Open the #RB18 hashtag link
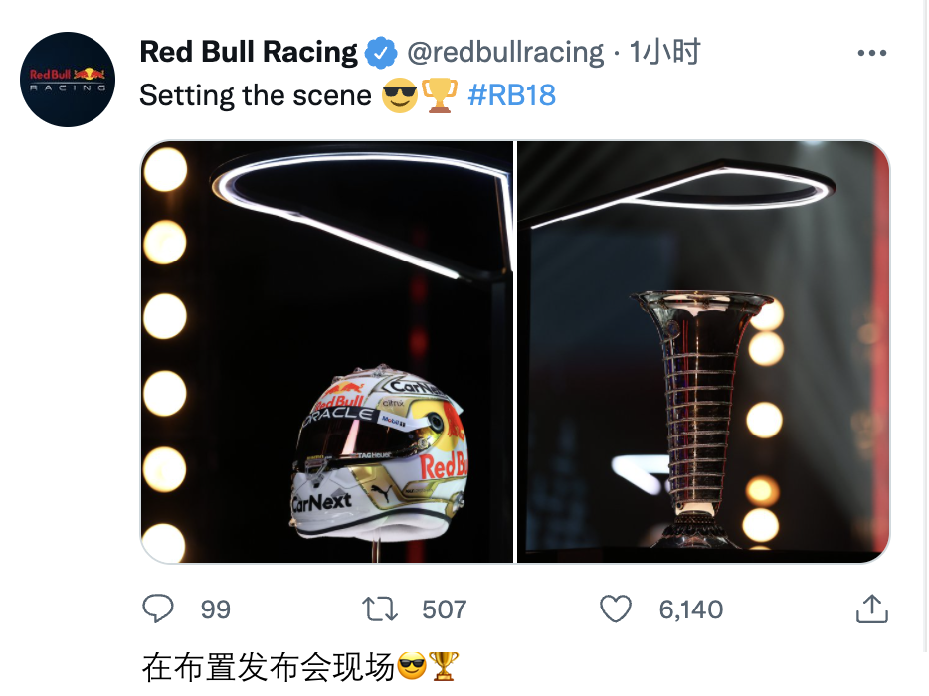The width and height of the screenshot is (929, 696). (510, 95)
